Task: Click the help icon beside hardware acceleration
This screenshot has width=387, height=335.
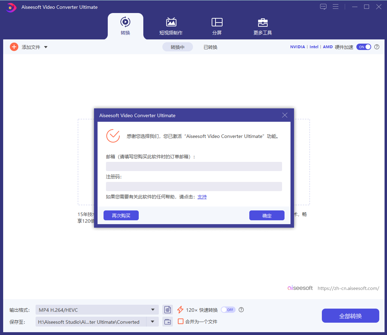Action: pos(377,47)
